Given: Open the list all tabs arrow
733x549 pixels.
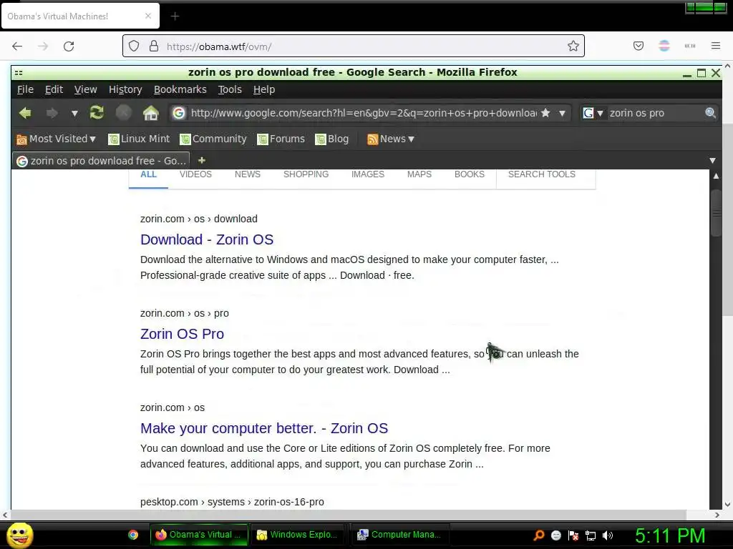Looking at the screenshot, I should (712, 161).
